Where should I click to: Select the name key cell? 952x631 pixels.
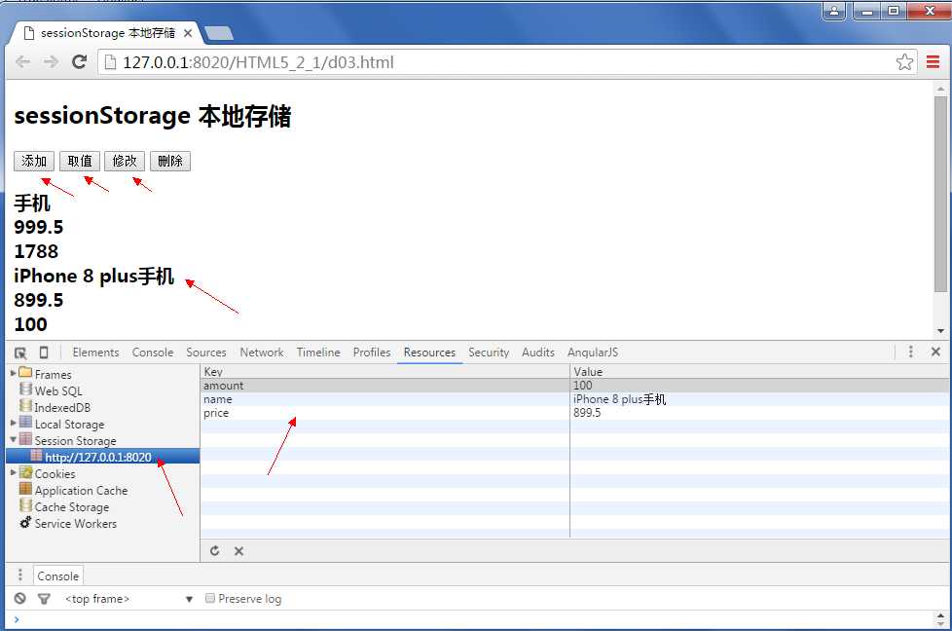click(x=384, y=399)
